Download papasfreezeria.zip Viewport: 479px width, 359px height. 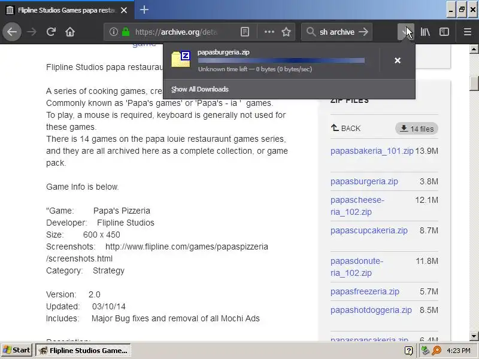(x=365, y=291)
